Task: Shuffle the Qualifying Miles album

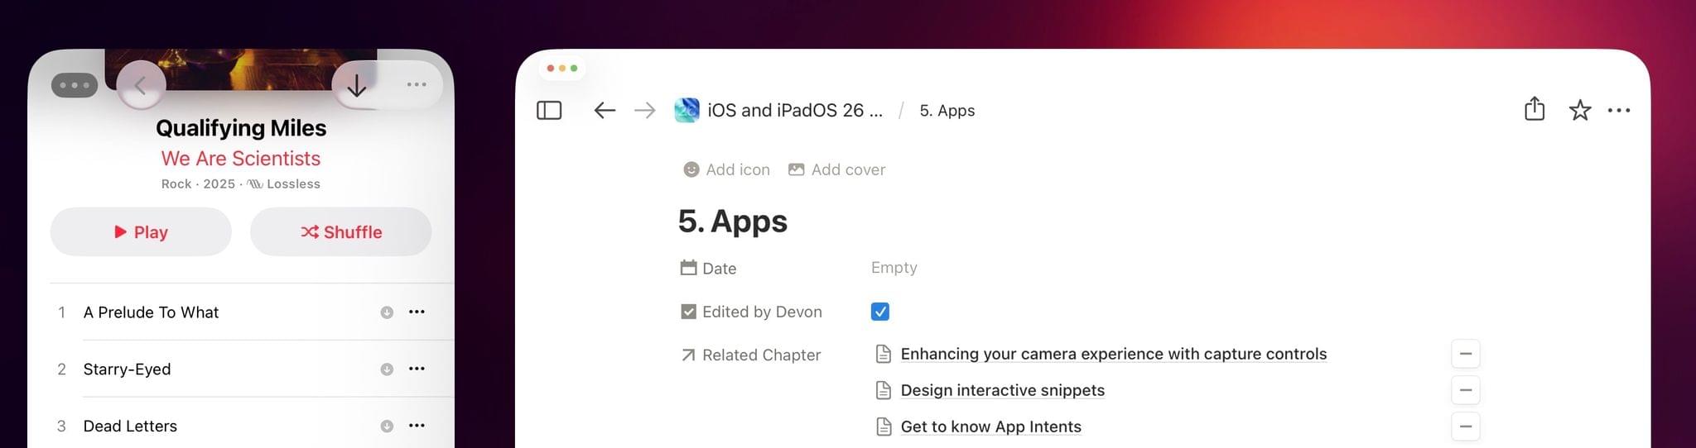Action: tap(340, 232)
